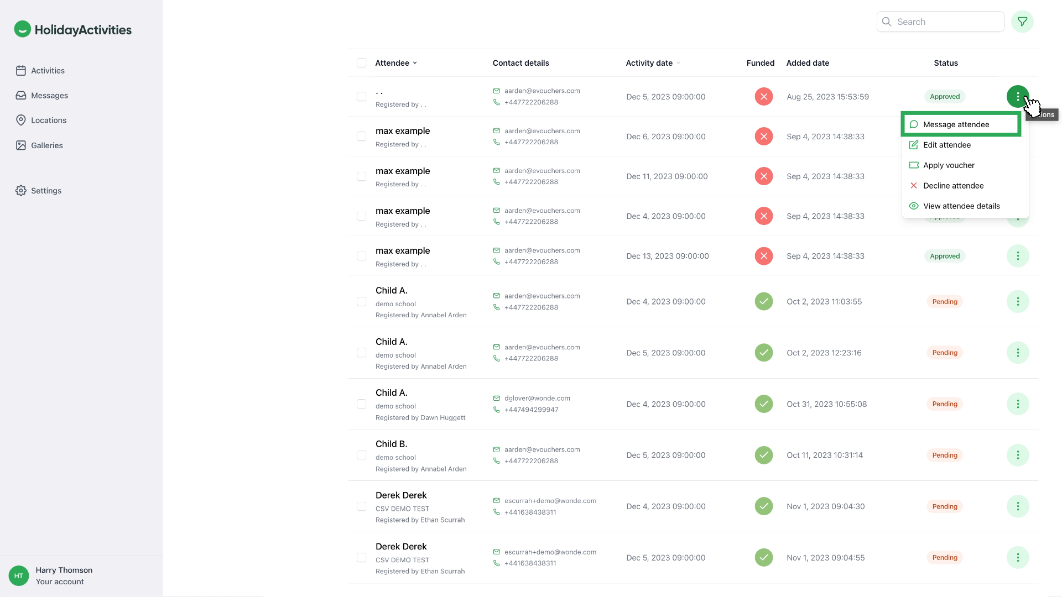This screenshot has width=1062, height=597.
Task: Click the HolidayActivities logo
Action: point(73,30)
